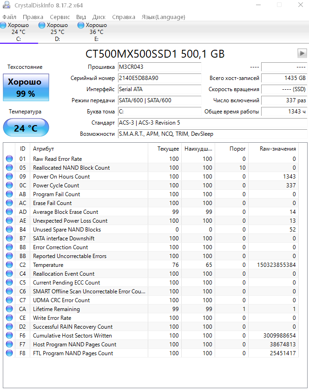The height and width of the screenshot is (391, 309).
Task: Click the serial number field 2140E5D88A90
Action: [x=159, y=78]
